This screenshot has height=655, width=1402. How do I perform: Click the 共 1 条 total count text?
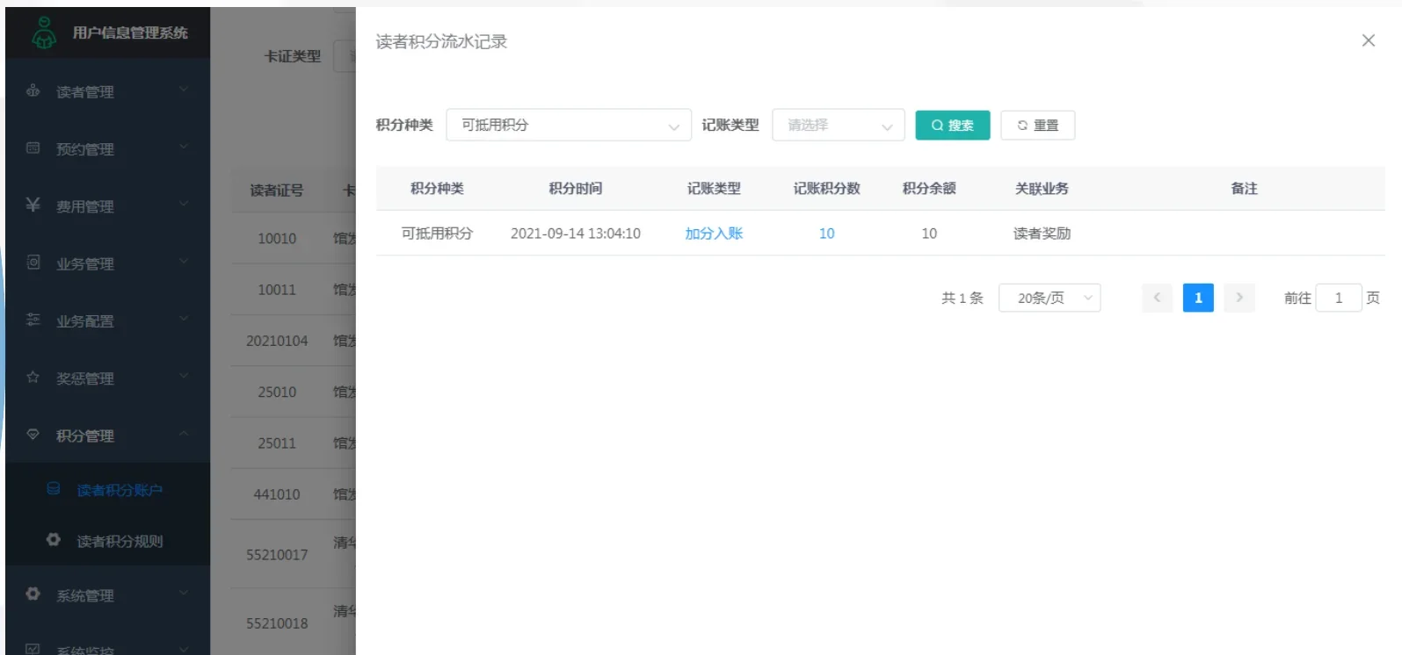(x=963, y=298)
